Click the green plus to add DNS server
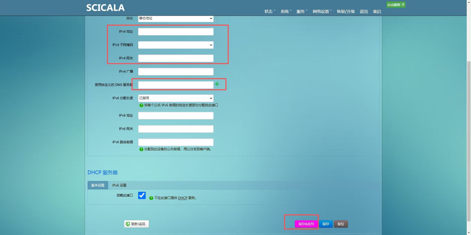Image resolution: width=471 pixels, height=235 pixels. (217, 84)
